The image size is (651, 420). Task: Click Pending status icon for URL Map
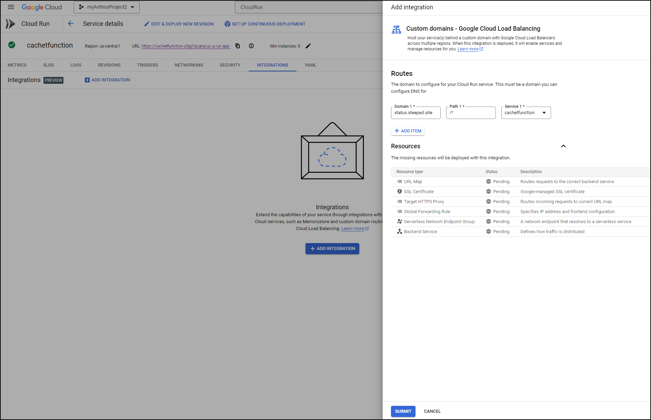[489, 182]
